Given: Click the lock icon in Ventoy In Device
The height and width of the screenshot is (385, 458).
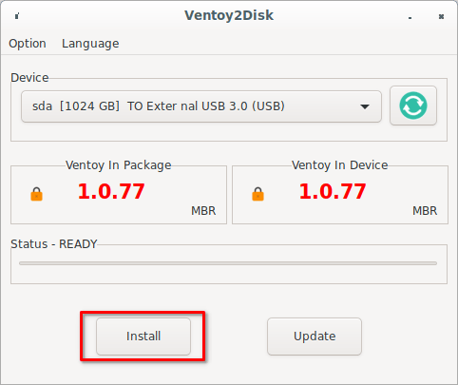Looking at the screenshot, I should point(258,194).
